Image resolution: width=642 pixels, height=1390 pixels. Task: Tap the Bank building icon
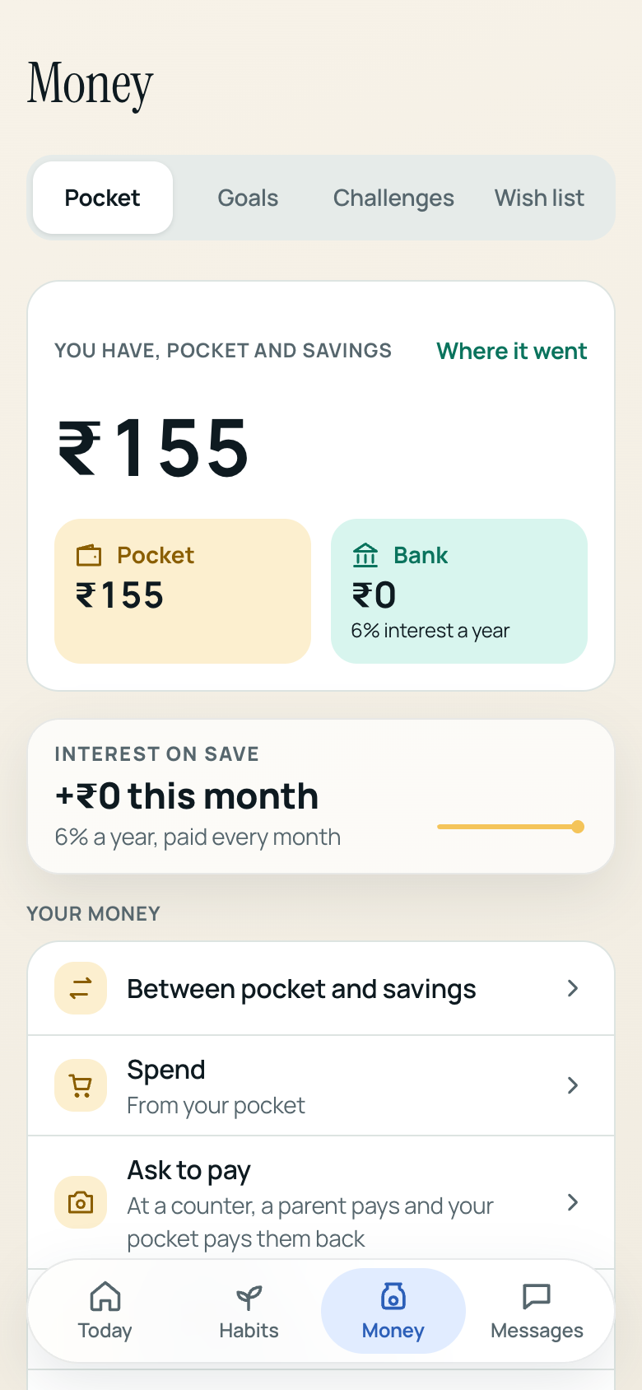click(365, 555)
